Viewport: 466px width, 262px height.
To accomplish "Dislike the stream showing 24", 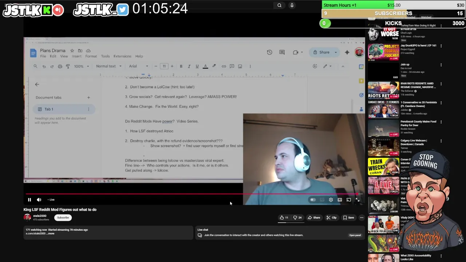I will coord(298,218).
